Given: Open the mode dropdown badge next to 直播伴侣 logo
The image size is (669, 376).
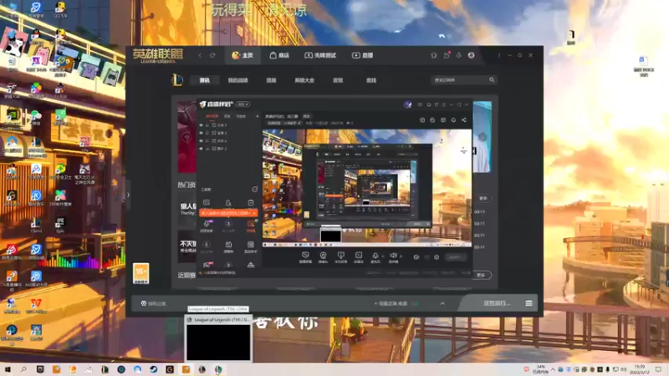Looking at the screenshot, I should point(243,104).
